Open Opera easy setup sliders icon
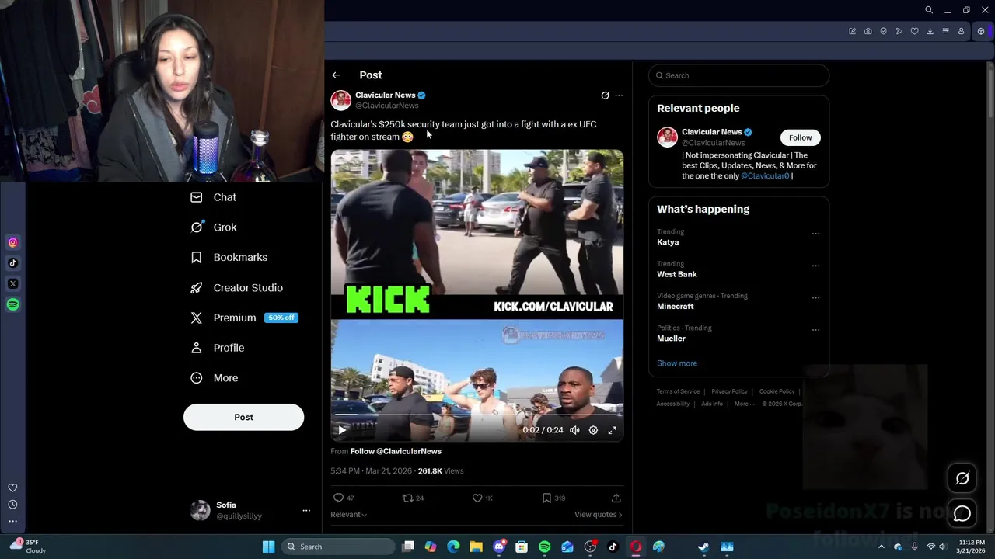995x559 pixels. 945,31
